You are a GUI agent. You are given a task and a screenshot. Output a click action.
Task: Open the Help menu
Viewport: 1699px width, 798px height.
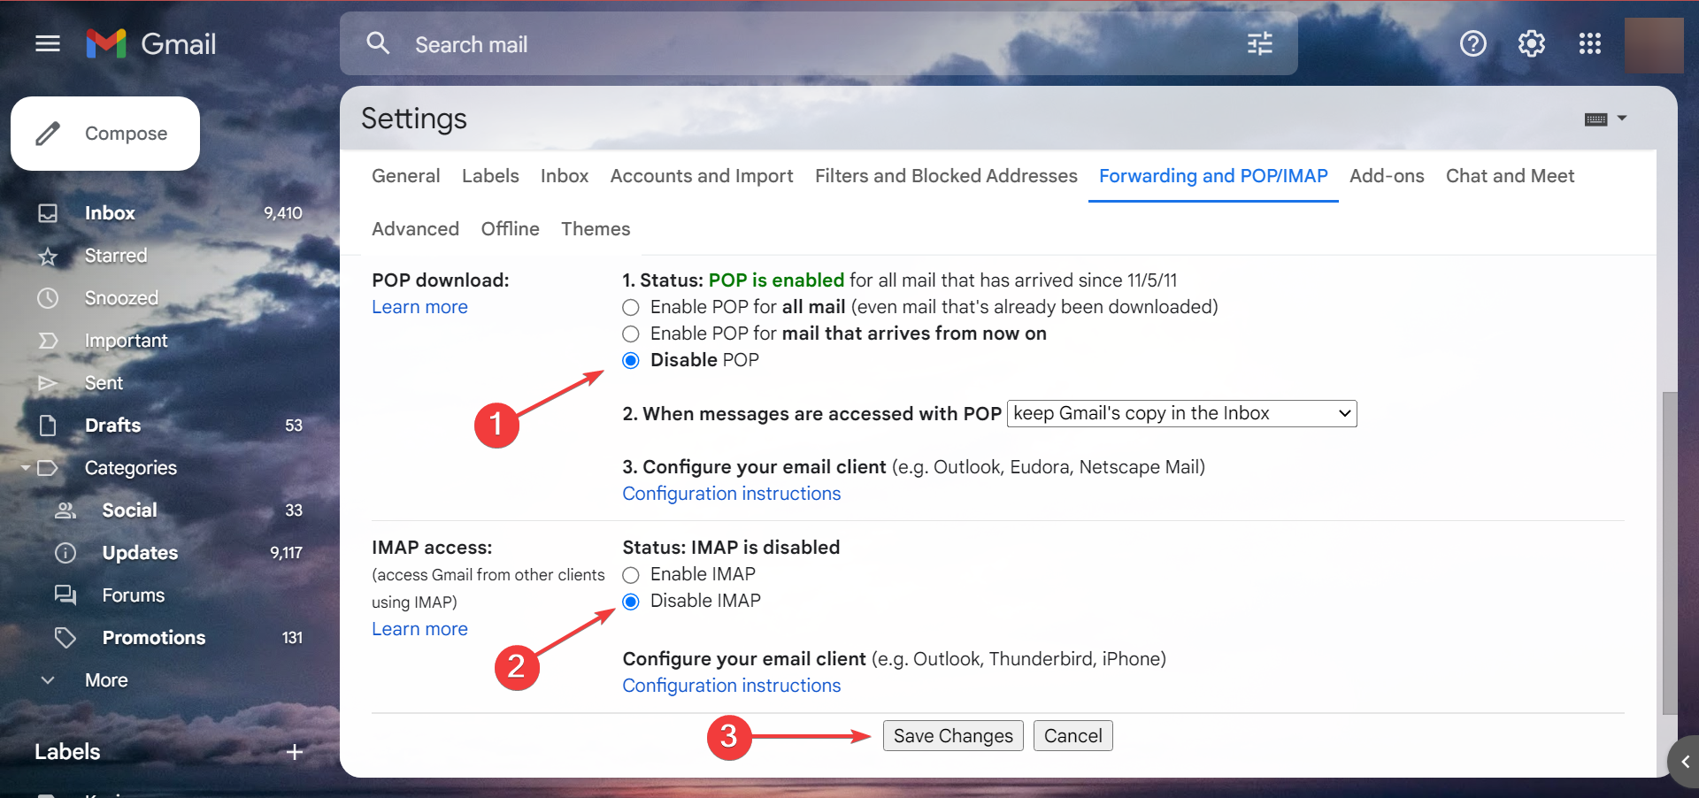(1472, 43)
